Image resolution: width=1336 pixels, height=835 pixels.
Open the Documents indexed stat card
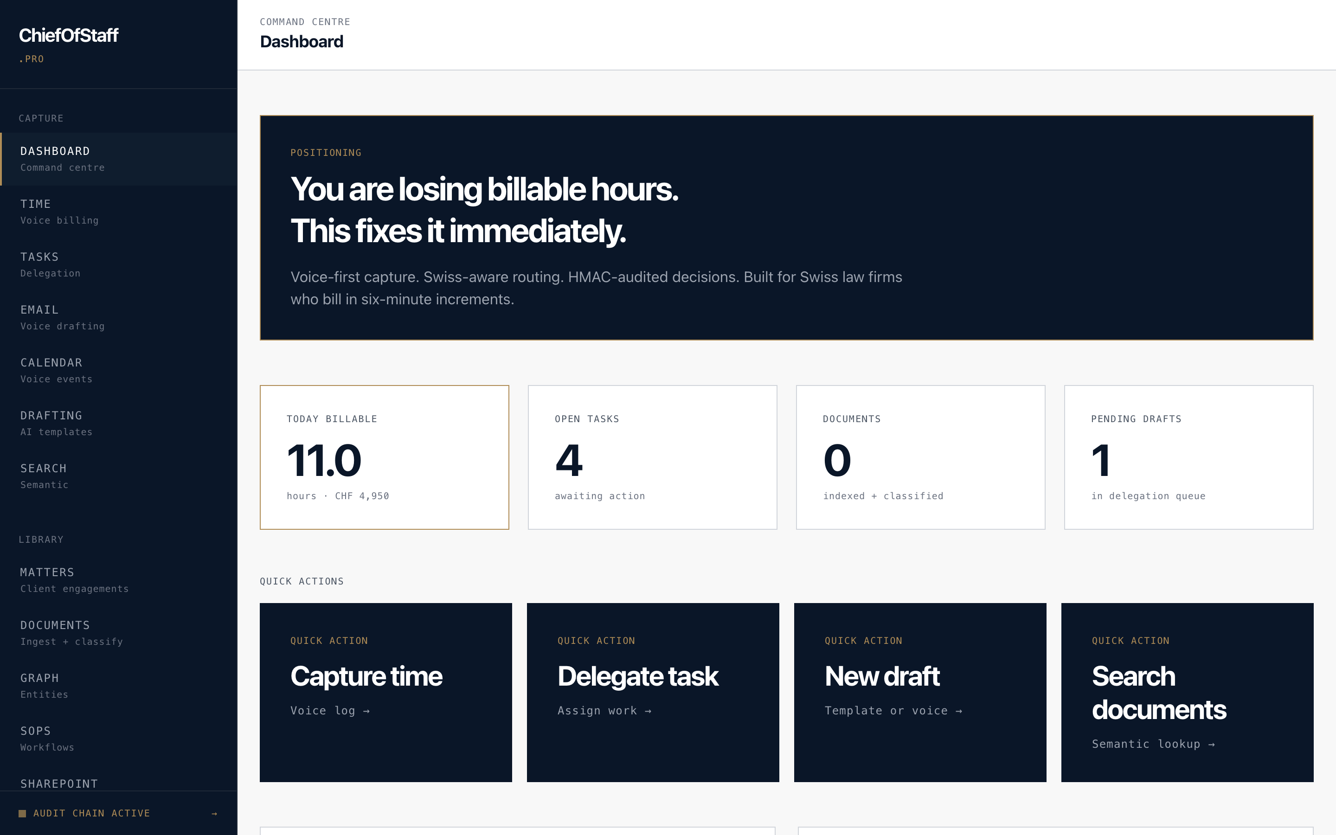pyautogui.click(x=920, y=457)
